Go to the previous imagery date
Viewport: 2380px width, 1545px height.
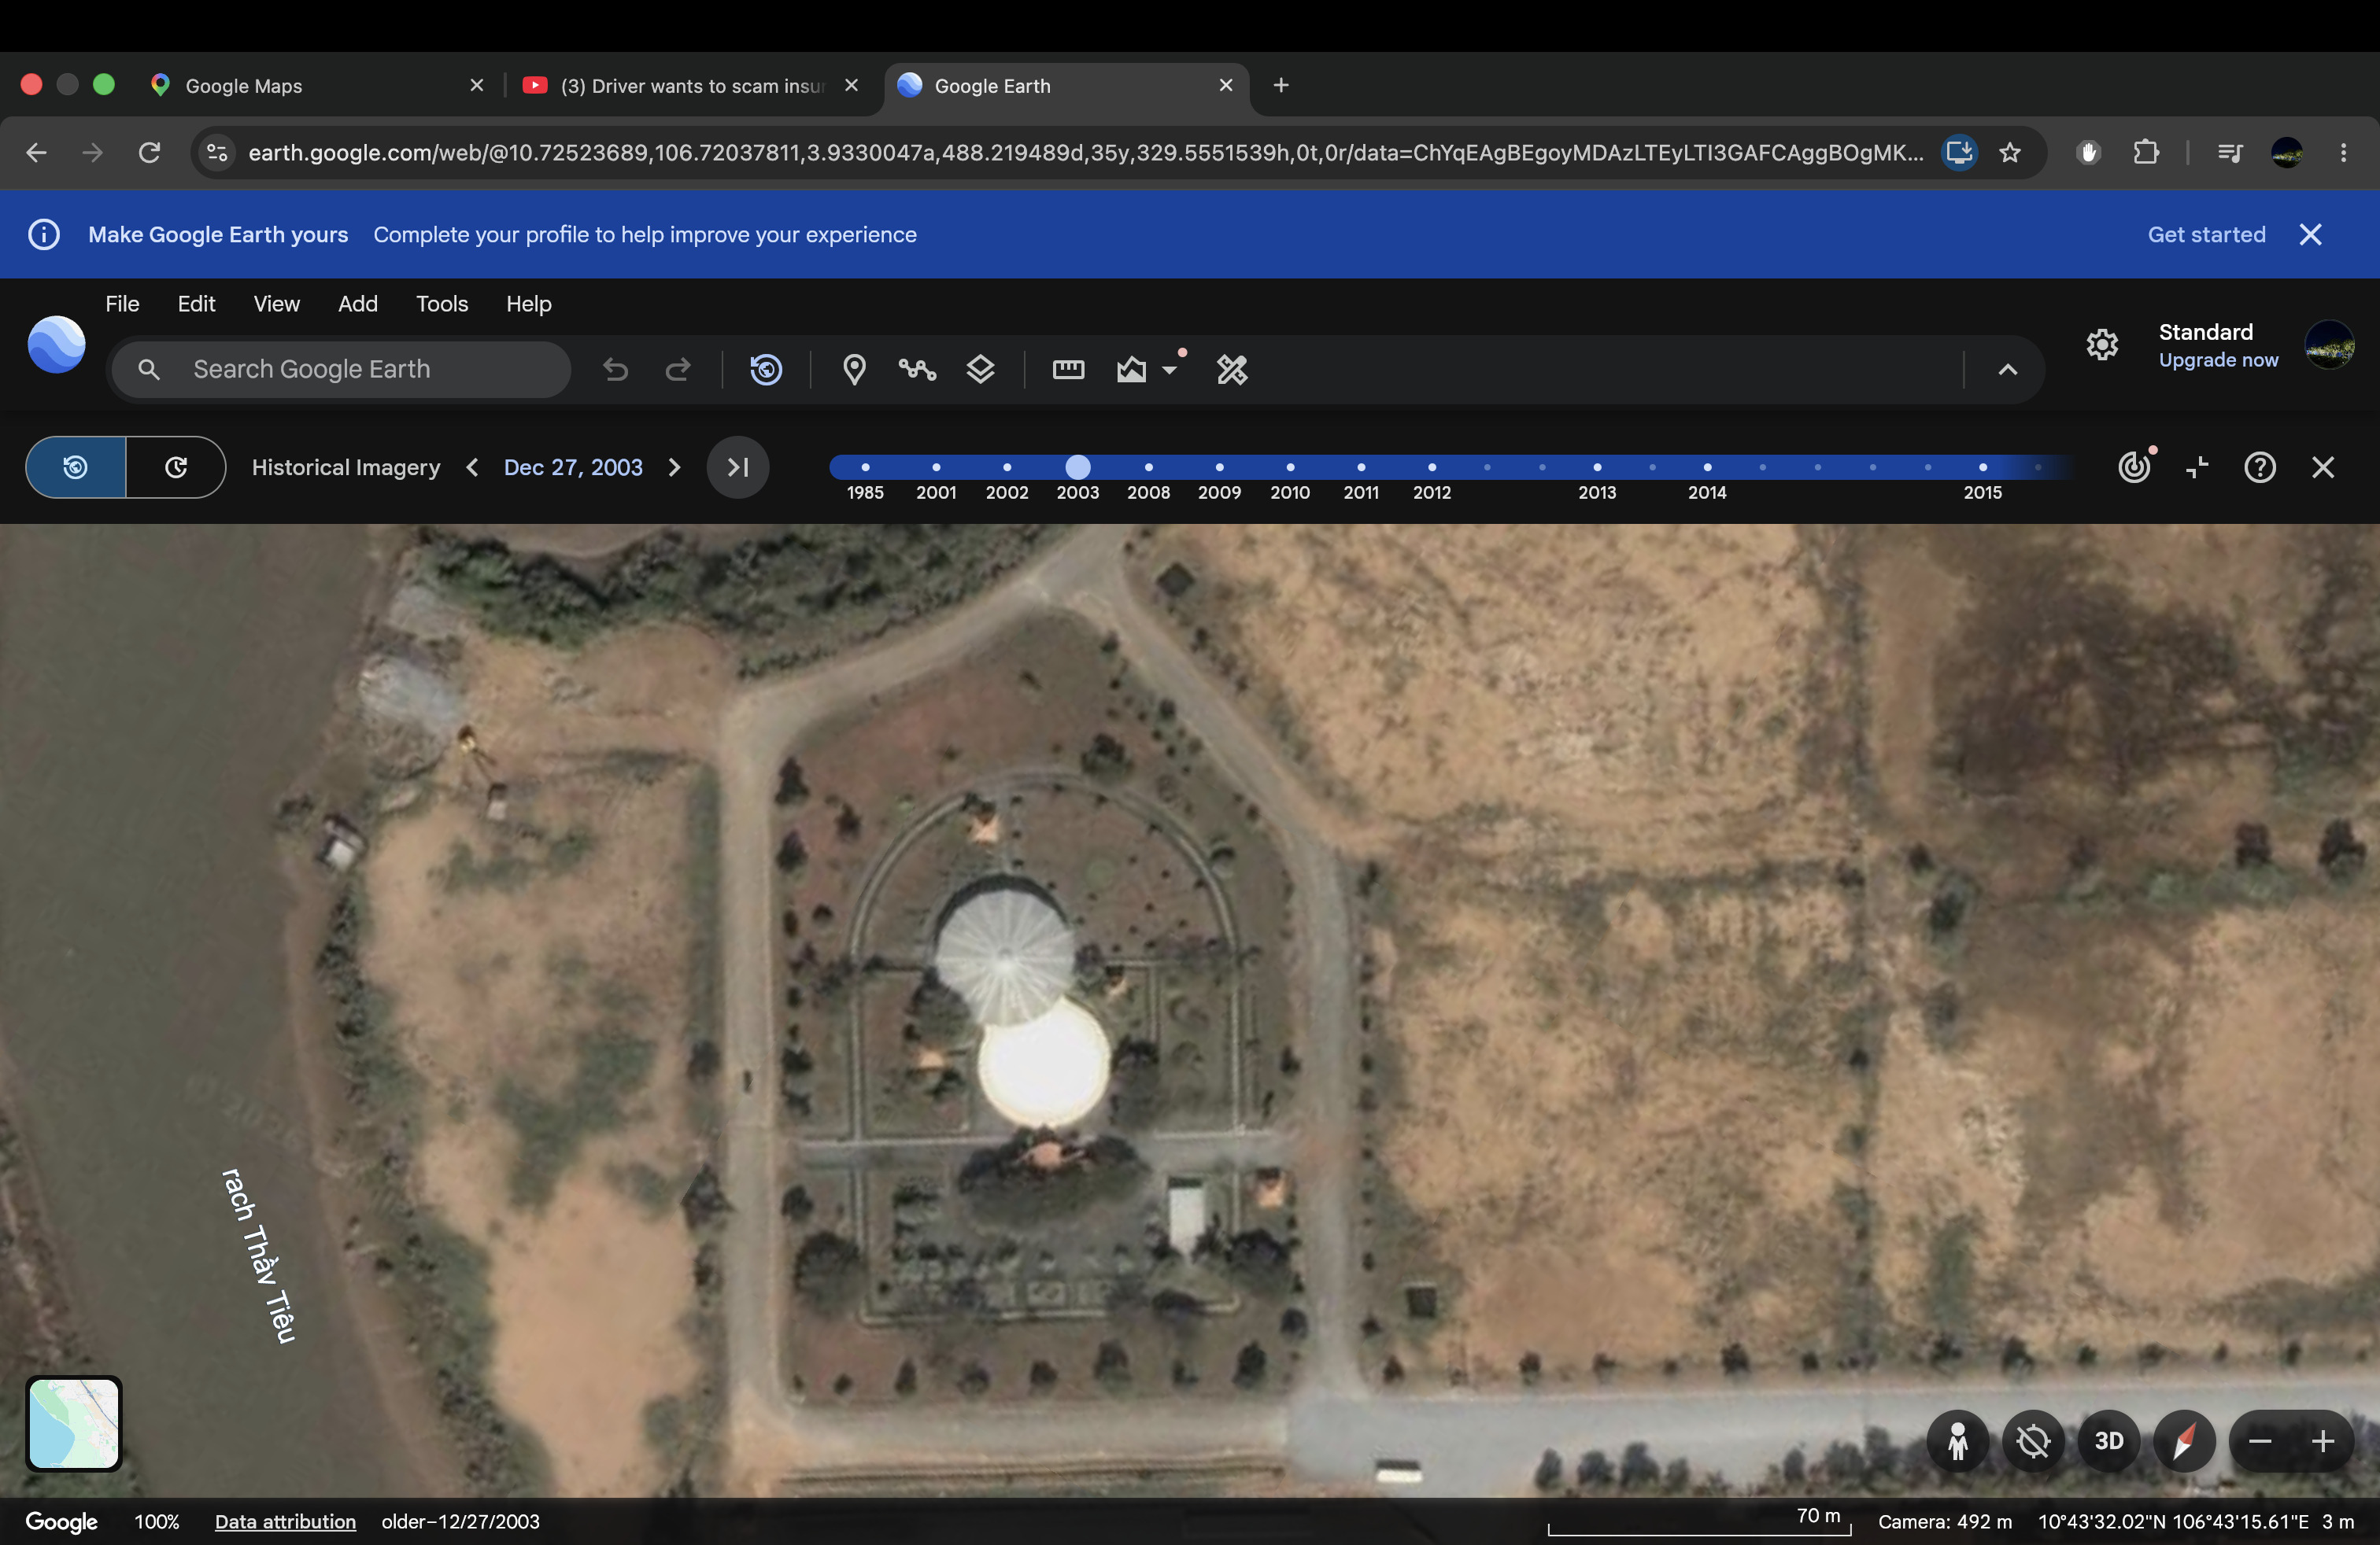[472, 466]
